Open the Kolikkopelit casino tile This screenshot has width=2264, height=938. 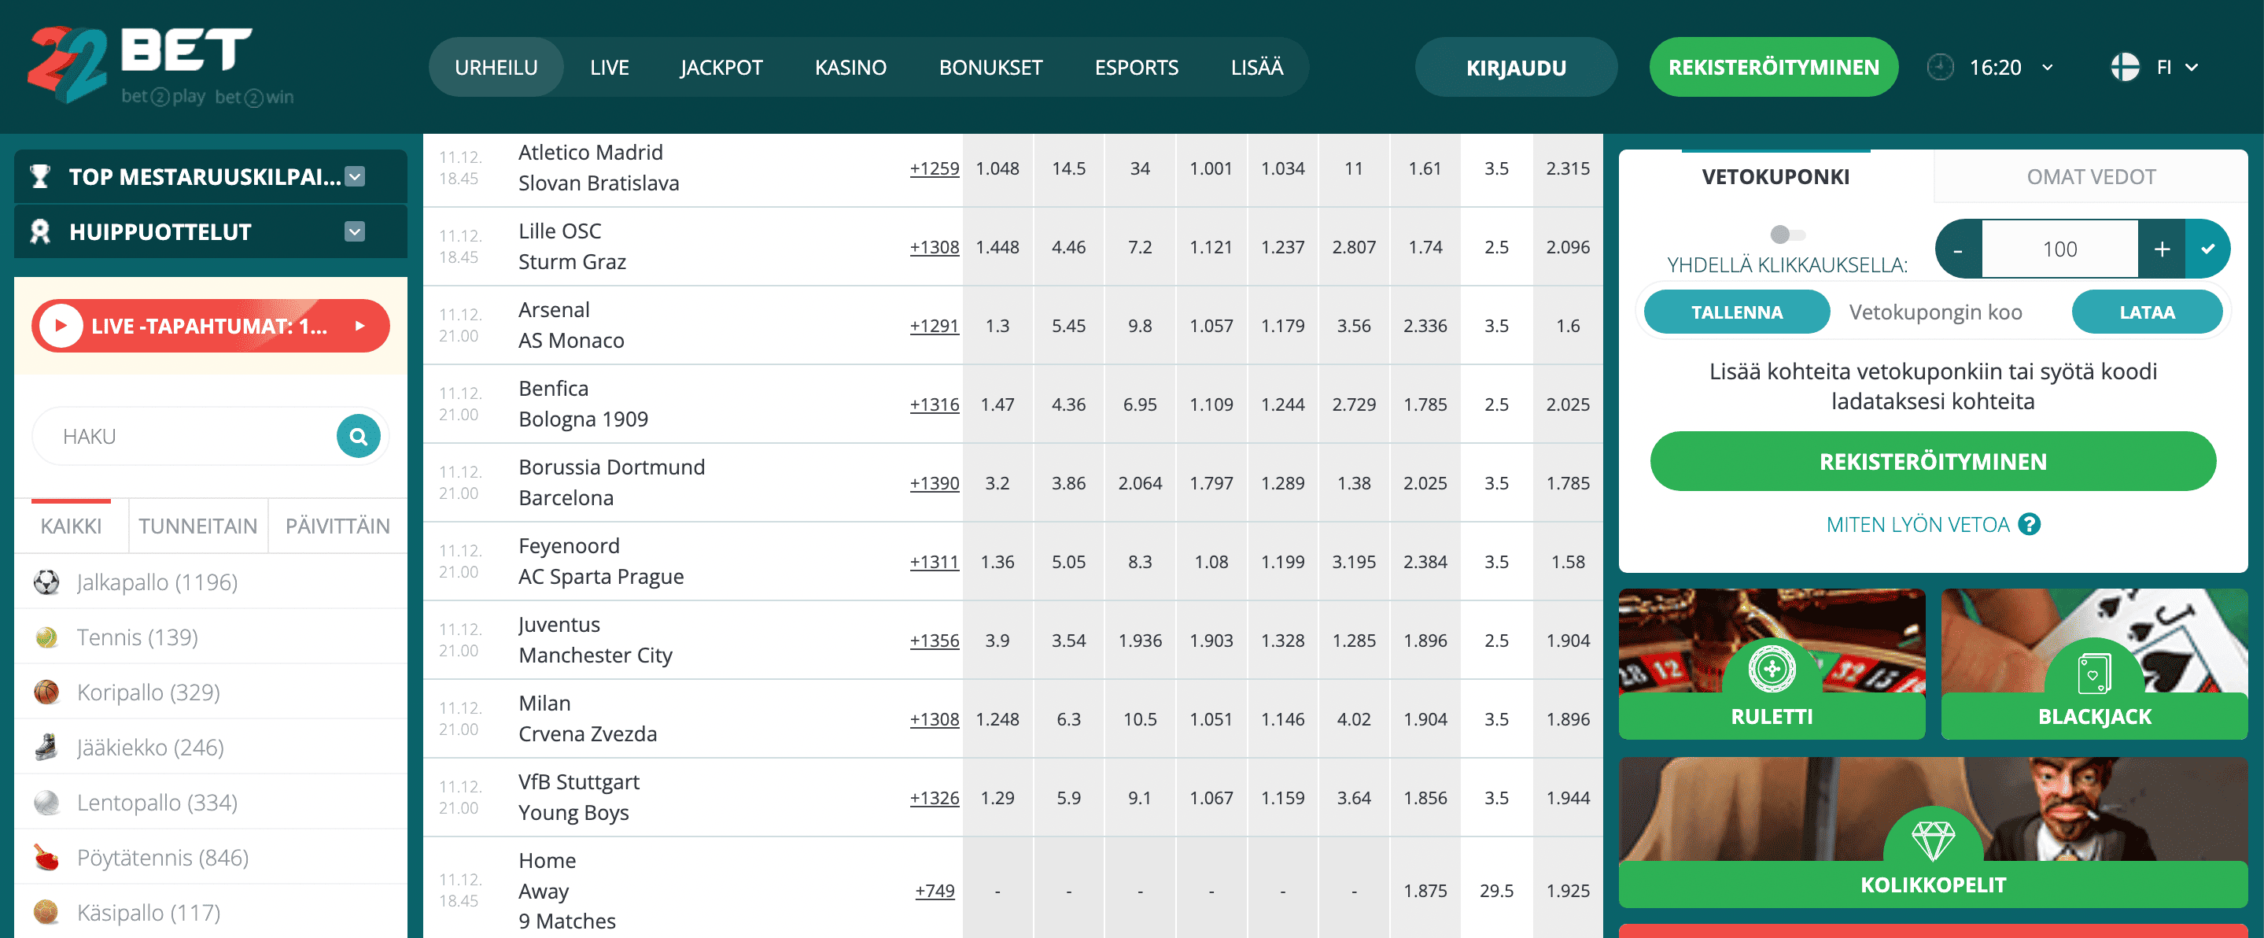(1932, 833)
